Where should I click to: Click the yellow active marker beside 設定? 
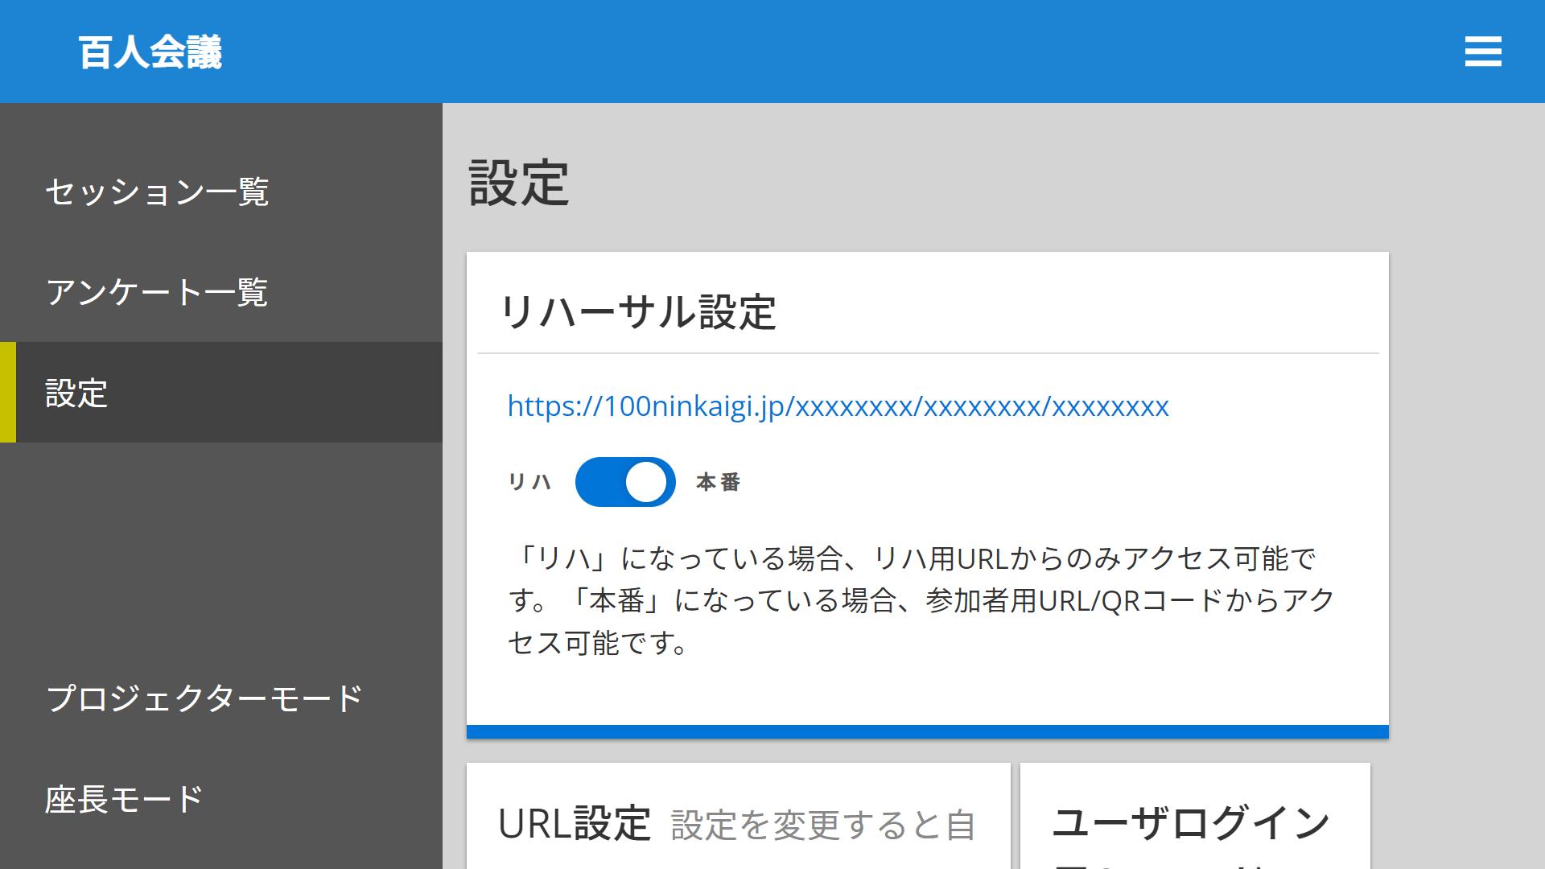pyautogui.click(x=7, y=393)
